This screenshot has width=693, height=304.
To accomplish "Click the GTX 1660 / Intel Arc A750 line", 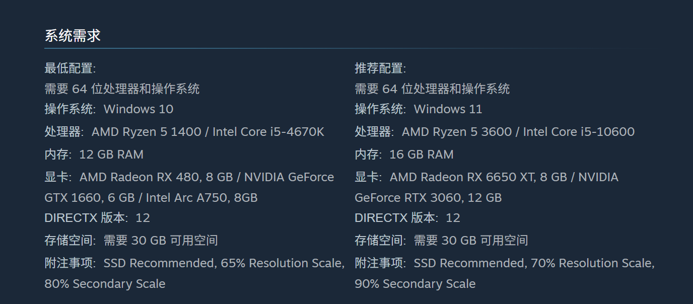I will tap(151, 198).
